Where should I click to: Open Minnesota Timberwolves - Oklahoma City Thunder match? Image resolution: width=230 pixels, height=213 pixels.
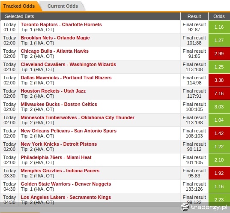(x=78, y=117)
